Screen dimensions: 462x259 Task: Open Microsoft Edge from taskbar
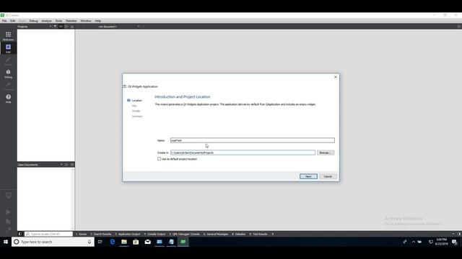click(113, 242)
